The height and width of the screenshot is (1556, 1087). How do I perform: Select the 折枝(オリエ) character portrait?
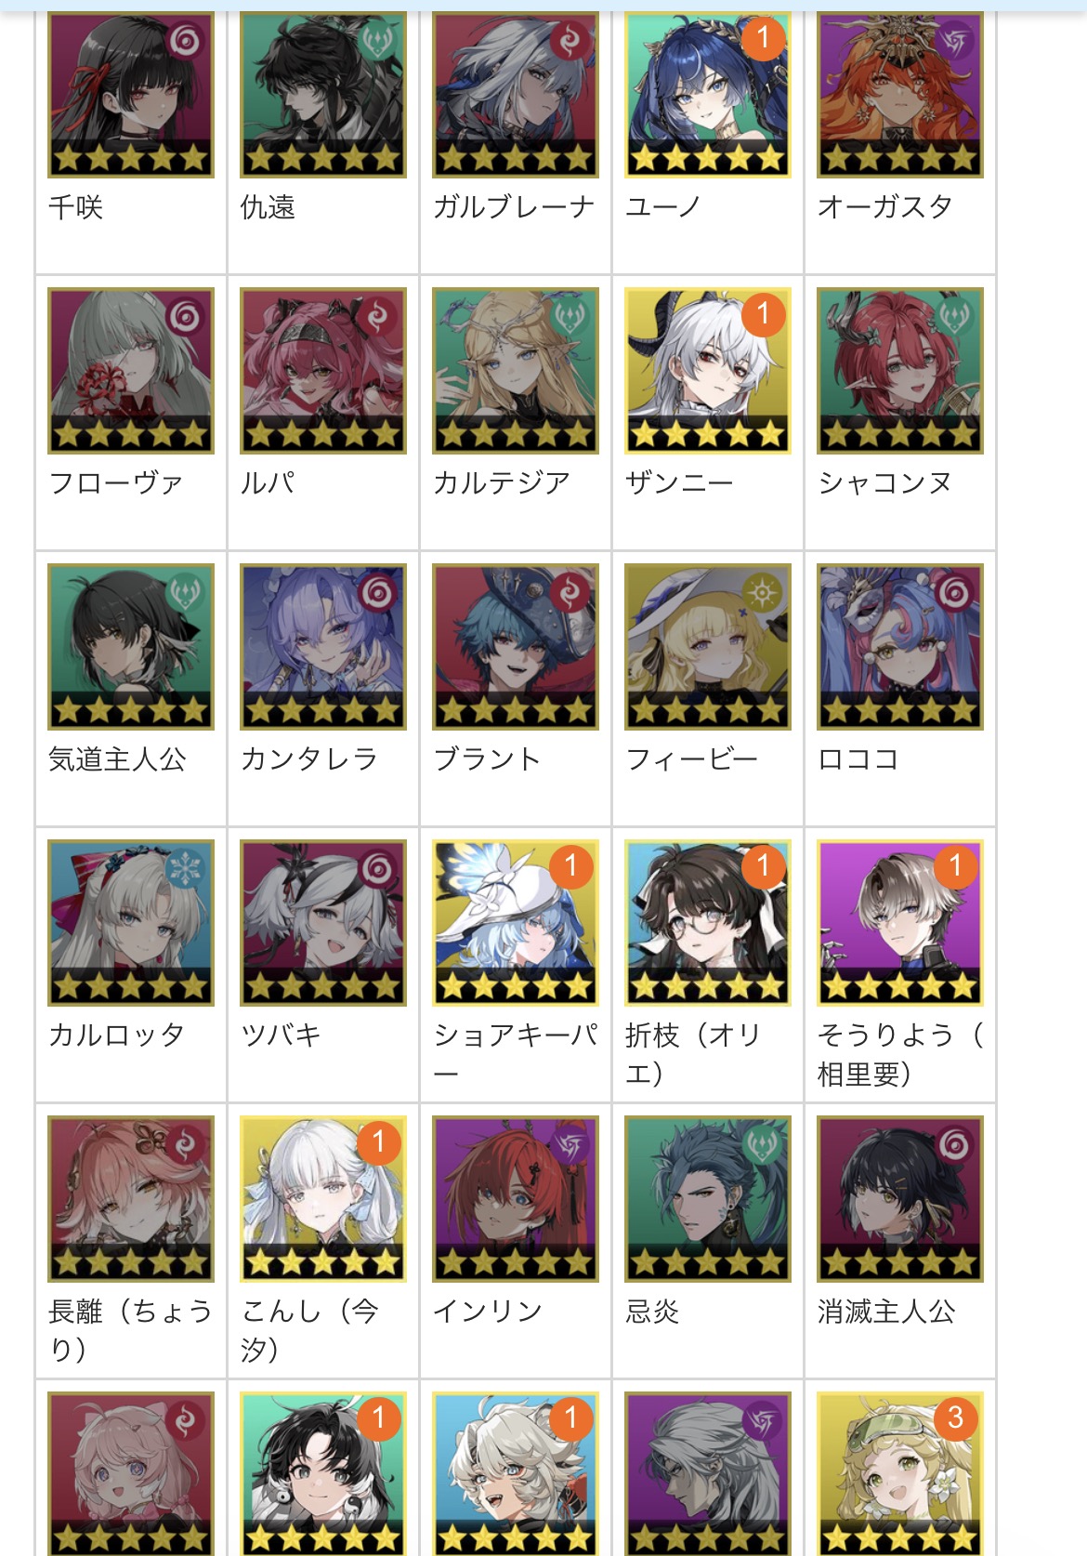(708, 923)
